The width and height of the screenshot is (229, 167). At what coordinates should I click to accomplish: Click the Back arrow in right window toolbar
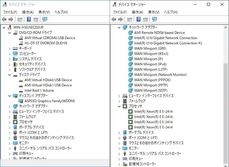[114, 19]
